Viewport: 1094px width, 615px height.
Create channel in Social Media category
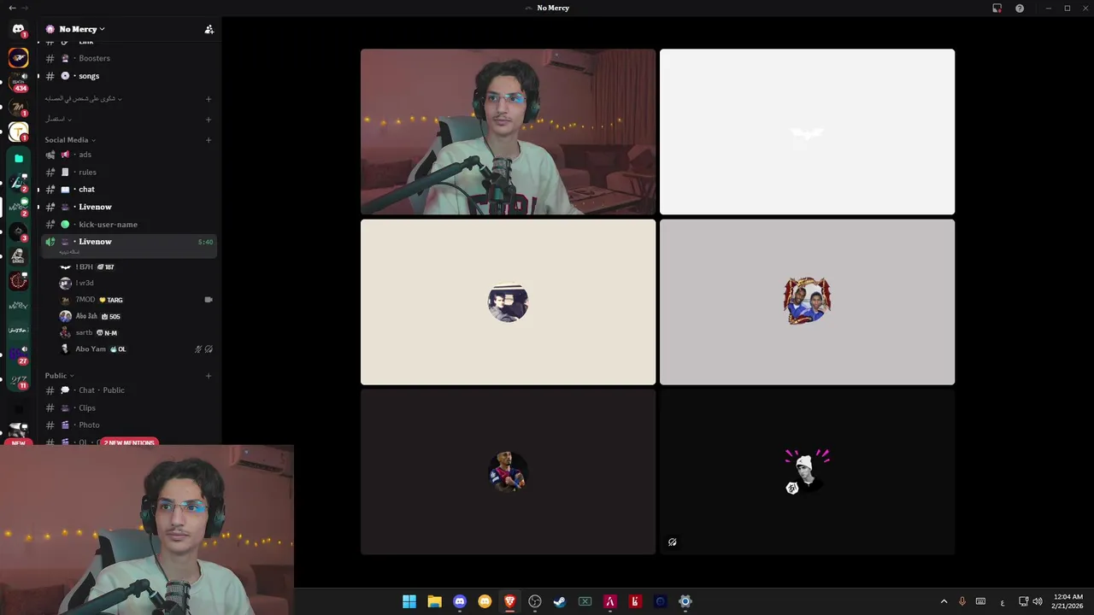click(209, 140)
